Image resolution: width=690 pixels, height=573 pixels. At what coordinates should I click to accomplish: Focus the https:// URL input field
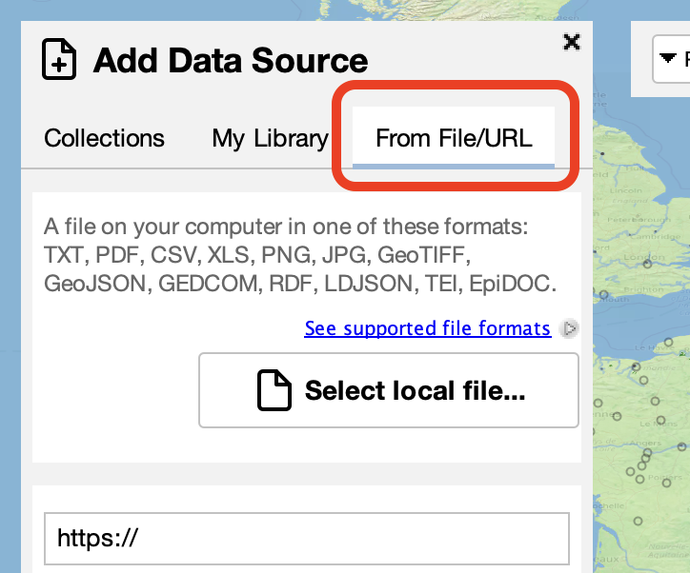[x=306, y=539]
